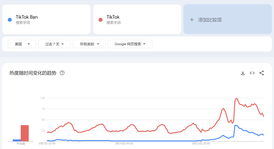The image size is (274, 149).
Task: Open the embed code icon
Action: coord(252,73)
